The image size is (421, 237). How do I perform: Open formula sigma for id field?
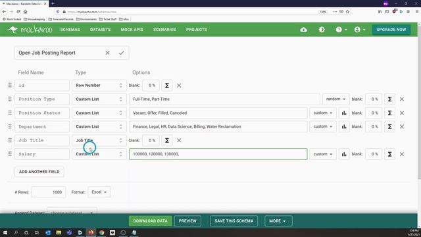click(x=166, y=86)
